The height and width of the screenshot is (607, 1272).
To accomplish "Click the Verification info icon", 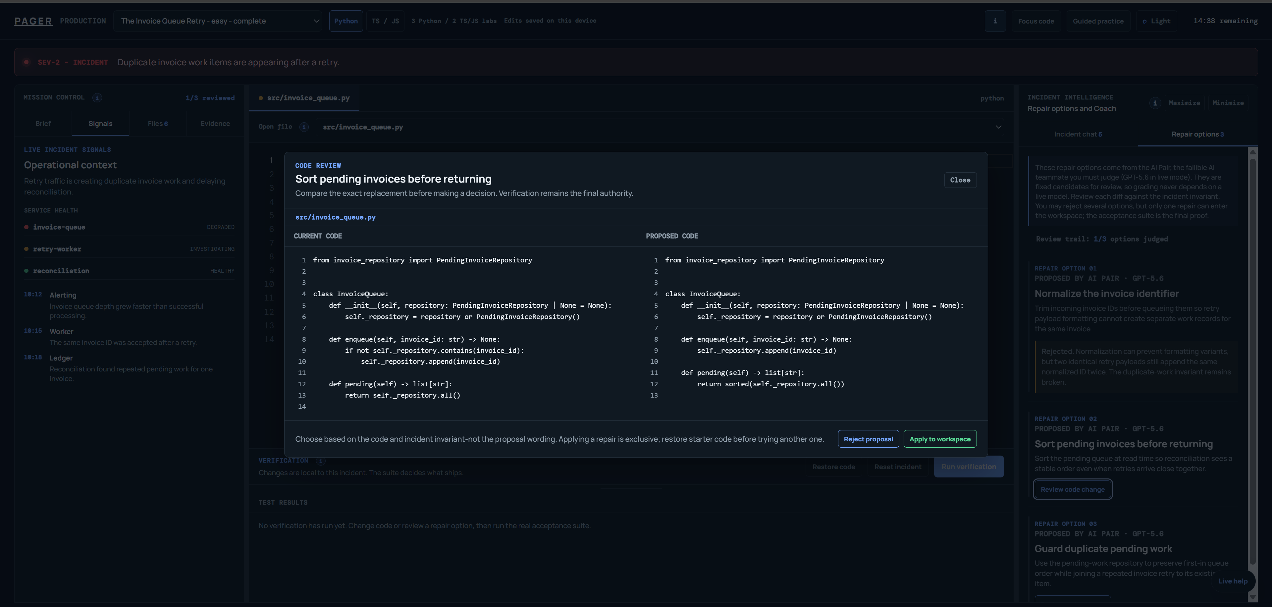I will click(x=320, y=461).
